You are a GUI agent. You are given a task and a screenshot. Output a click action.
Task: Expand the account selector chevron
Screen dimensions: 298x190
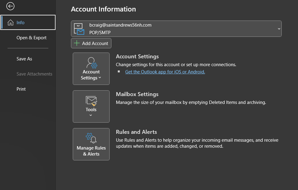pyautogui.click(x=279, y=29)
